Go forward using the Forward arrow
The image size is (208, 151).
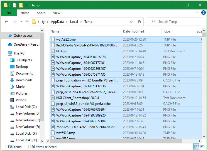click(x=14, y=22)
